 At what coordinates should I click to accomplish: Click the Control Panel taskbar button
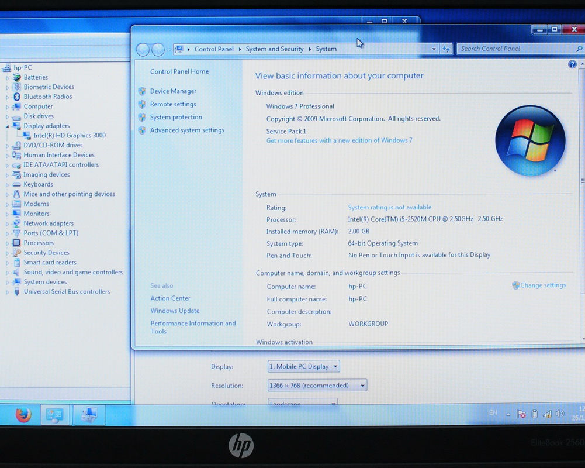click(55, 415)
